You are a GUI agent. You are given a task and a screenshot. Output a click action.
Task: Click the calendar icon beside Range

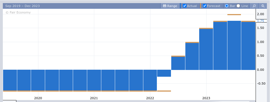tap(164, 6)
